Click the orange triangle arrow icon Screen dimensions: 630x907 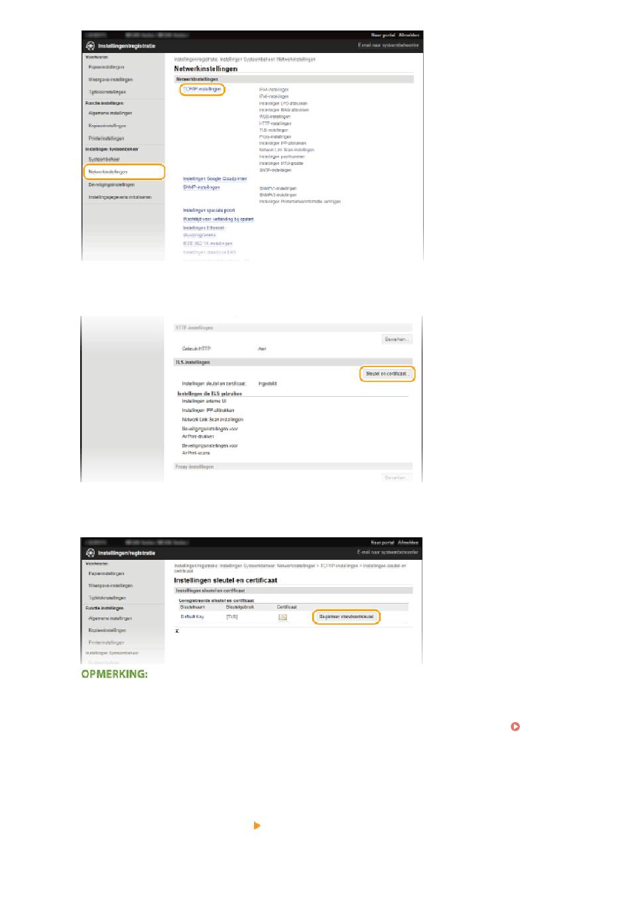(257, 826)
